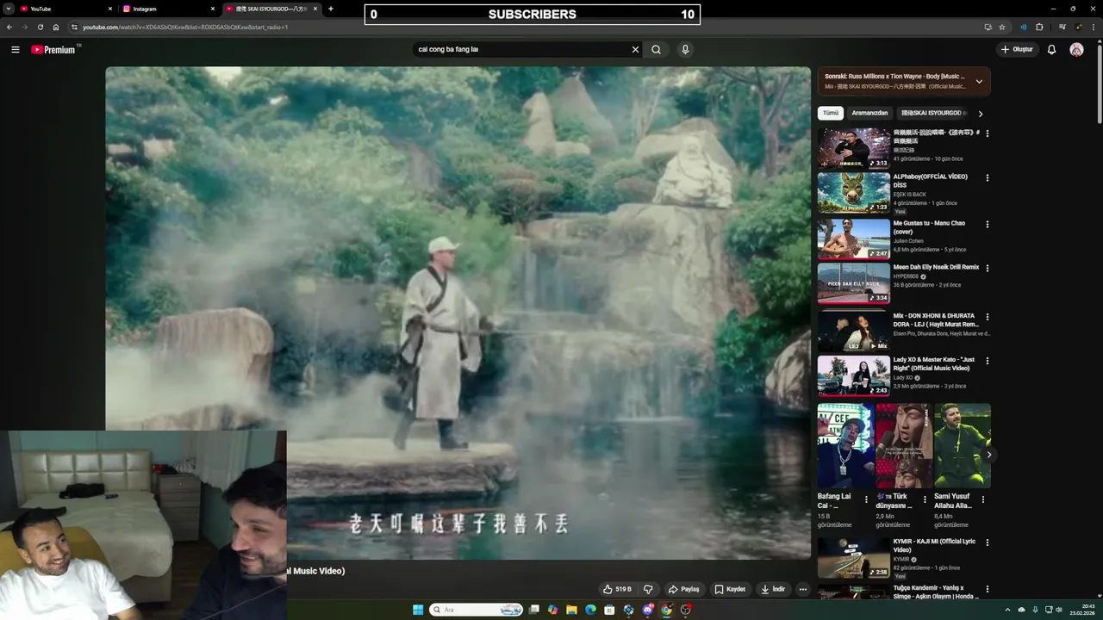Viewport: 1103px width, 620px height.
Task: Go back with browser back arrow
Action: [x=9, y=27]
